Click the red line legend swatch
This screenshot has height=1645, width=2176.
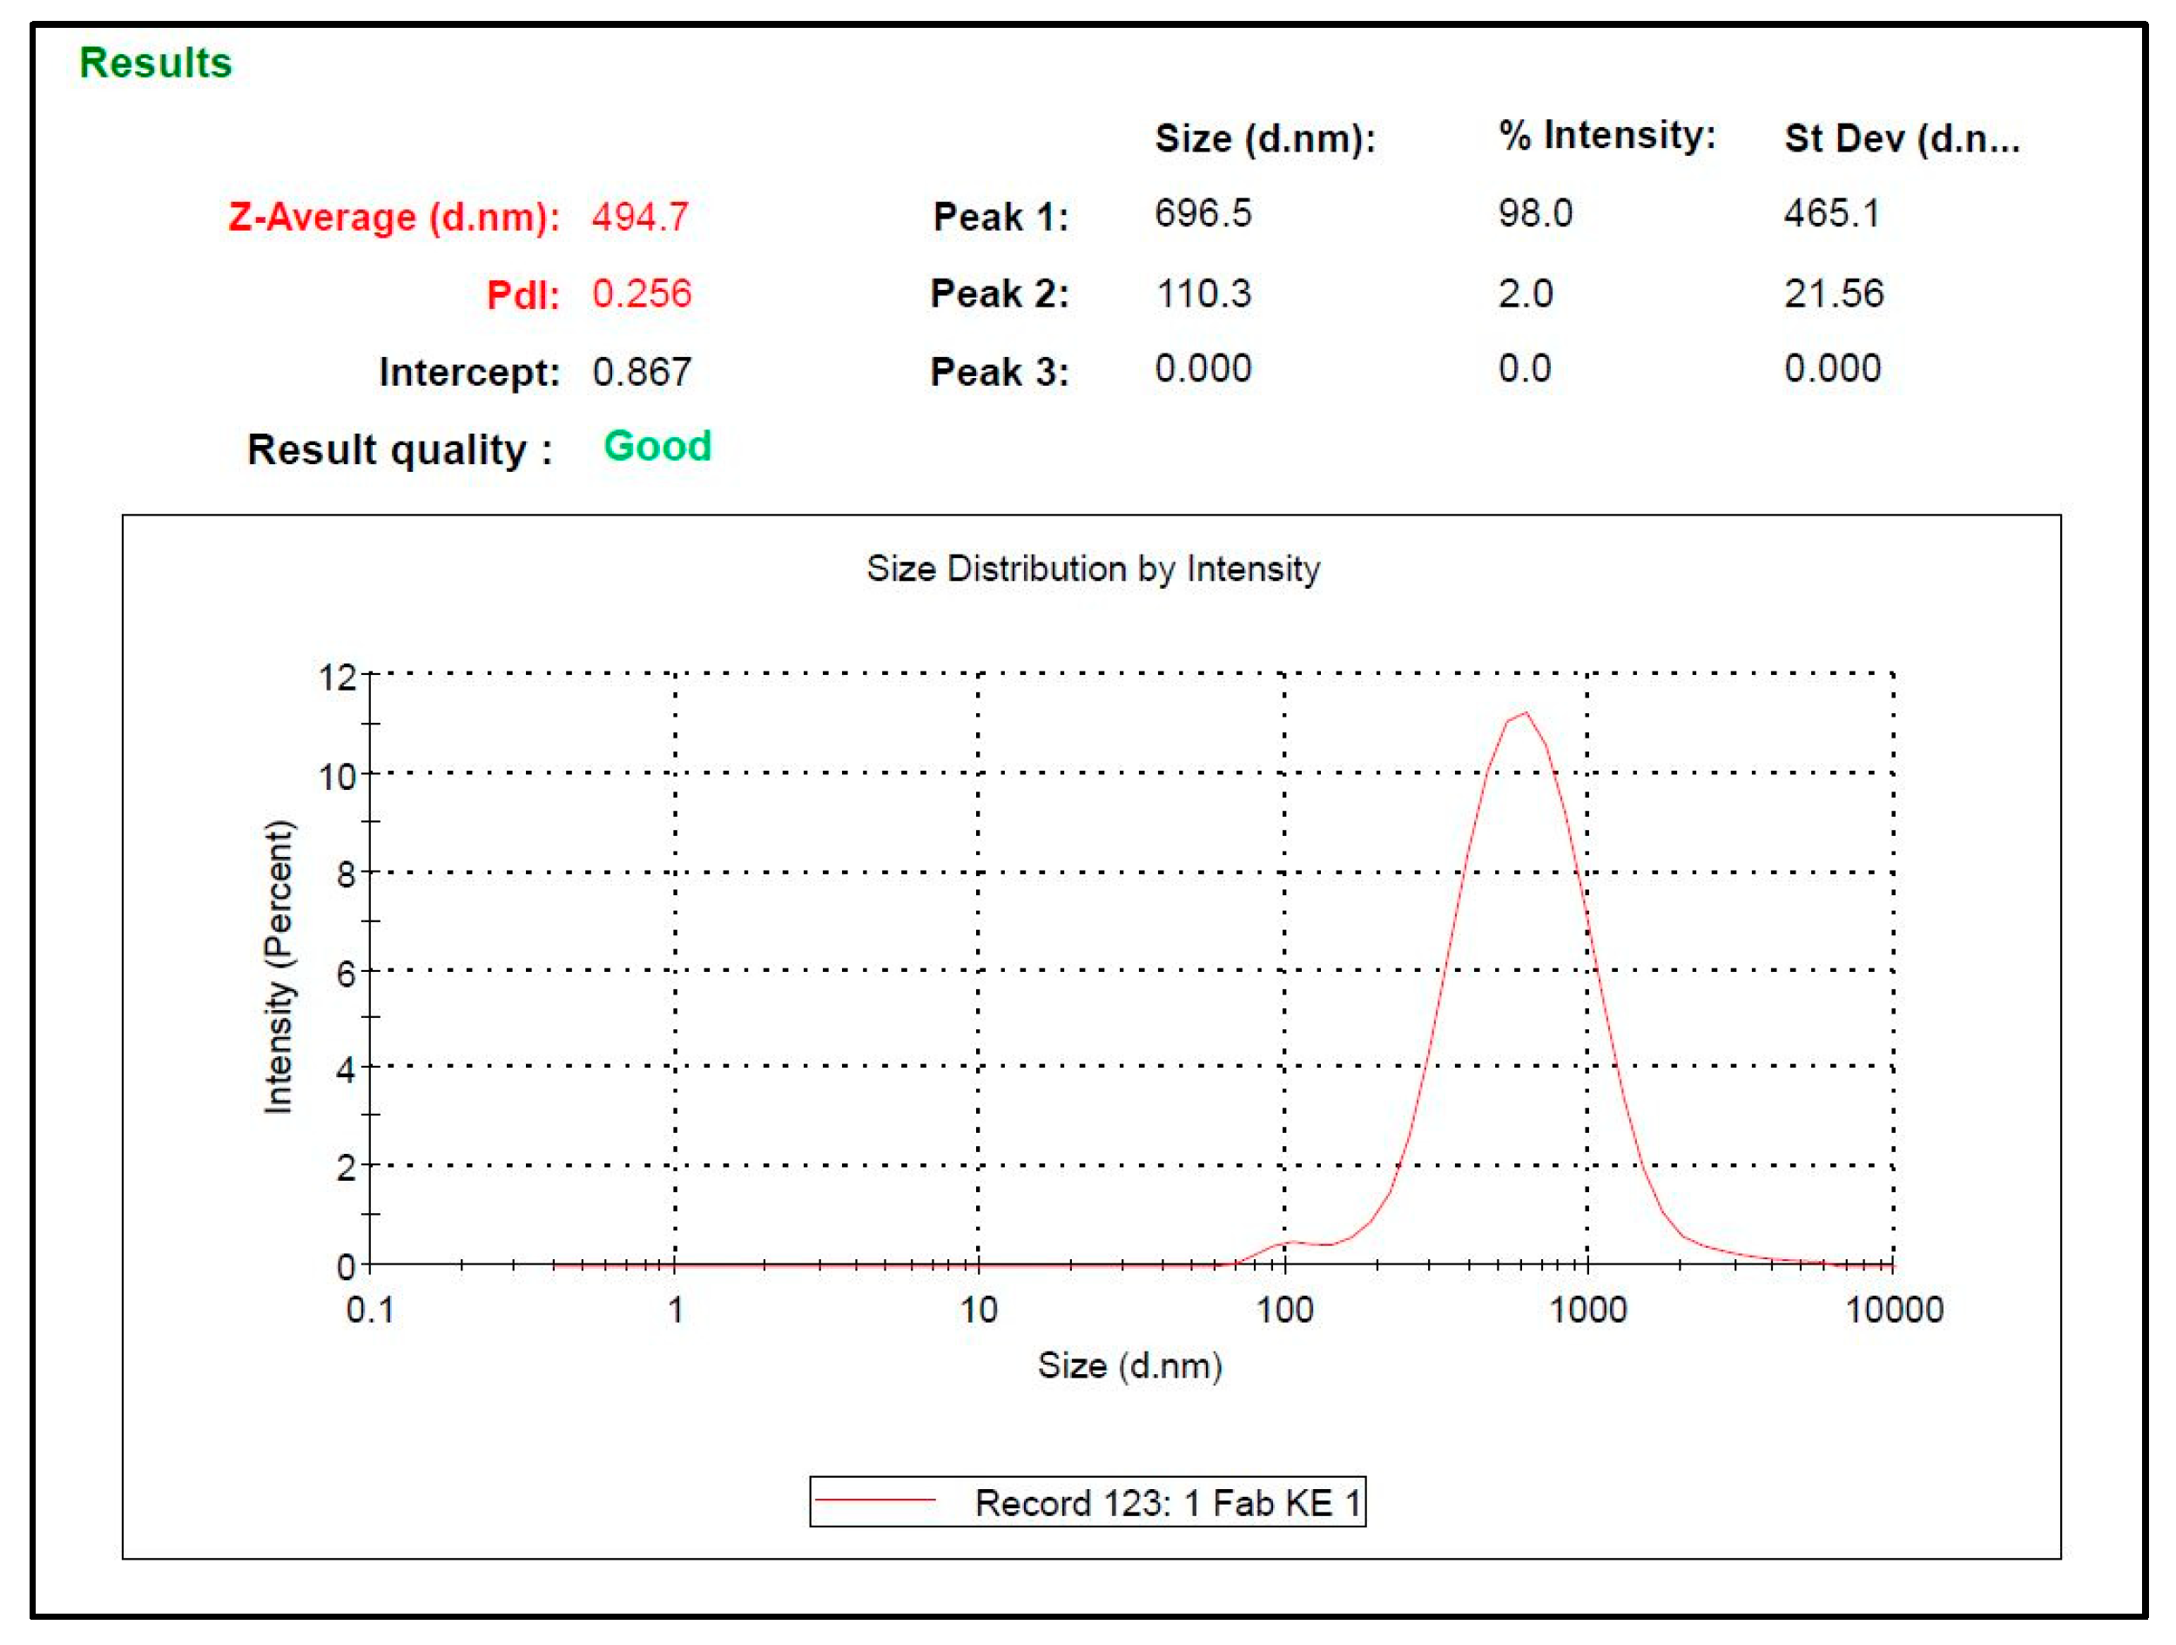[875, 1500]
